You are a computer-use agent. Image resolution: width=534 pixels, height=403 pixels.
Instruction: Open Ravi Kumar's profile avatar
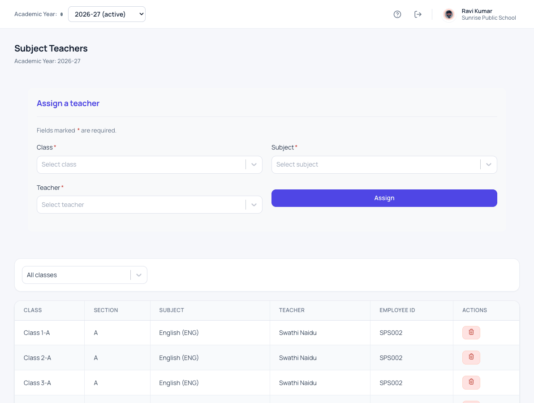[x=449, y=14]
